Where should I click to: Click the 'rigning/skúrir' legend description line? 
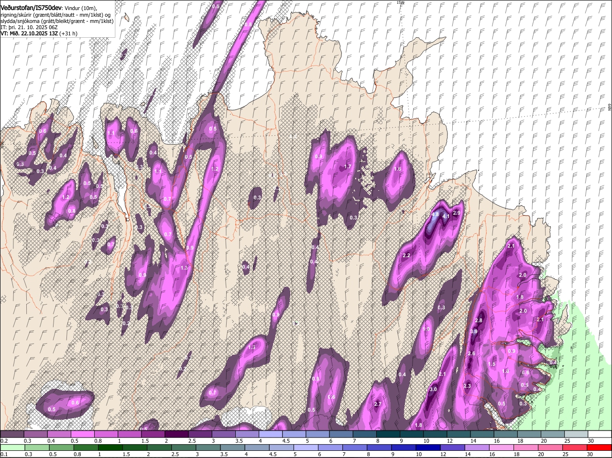tap(55, 15)
